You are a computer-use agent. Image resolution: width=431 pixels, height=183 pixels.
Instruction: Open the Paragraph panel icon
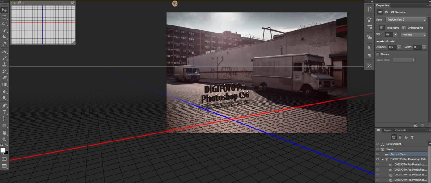(x=369, y=55)
